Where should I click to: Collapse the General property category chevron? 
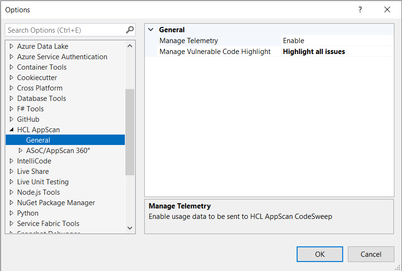tap(151, 30)
